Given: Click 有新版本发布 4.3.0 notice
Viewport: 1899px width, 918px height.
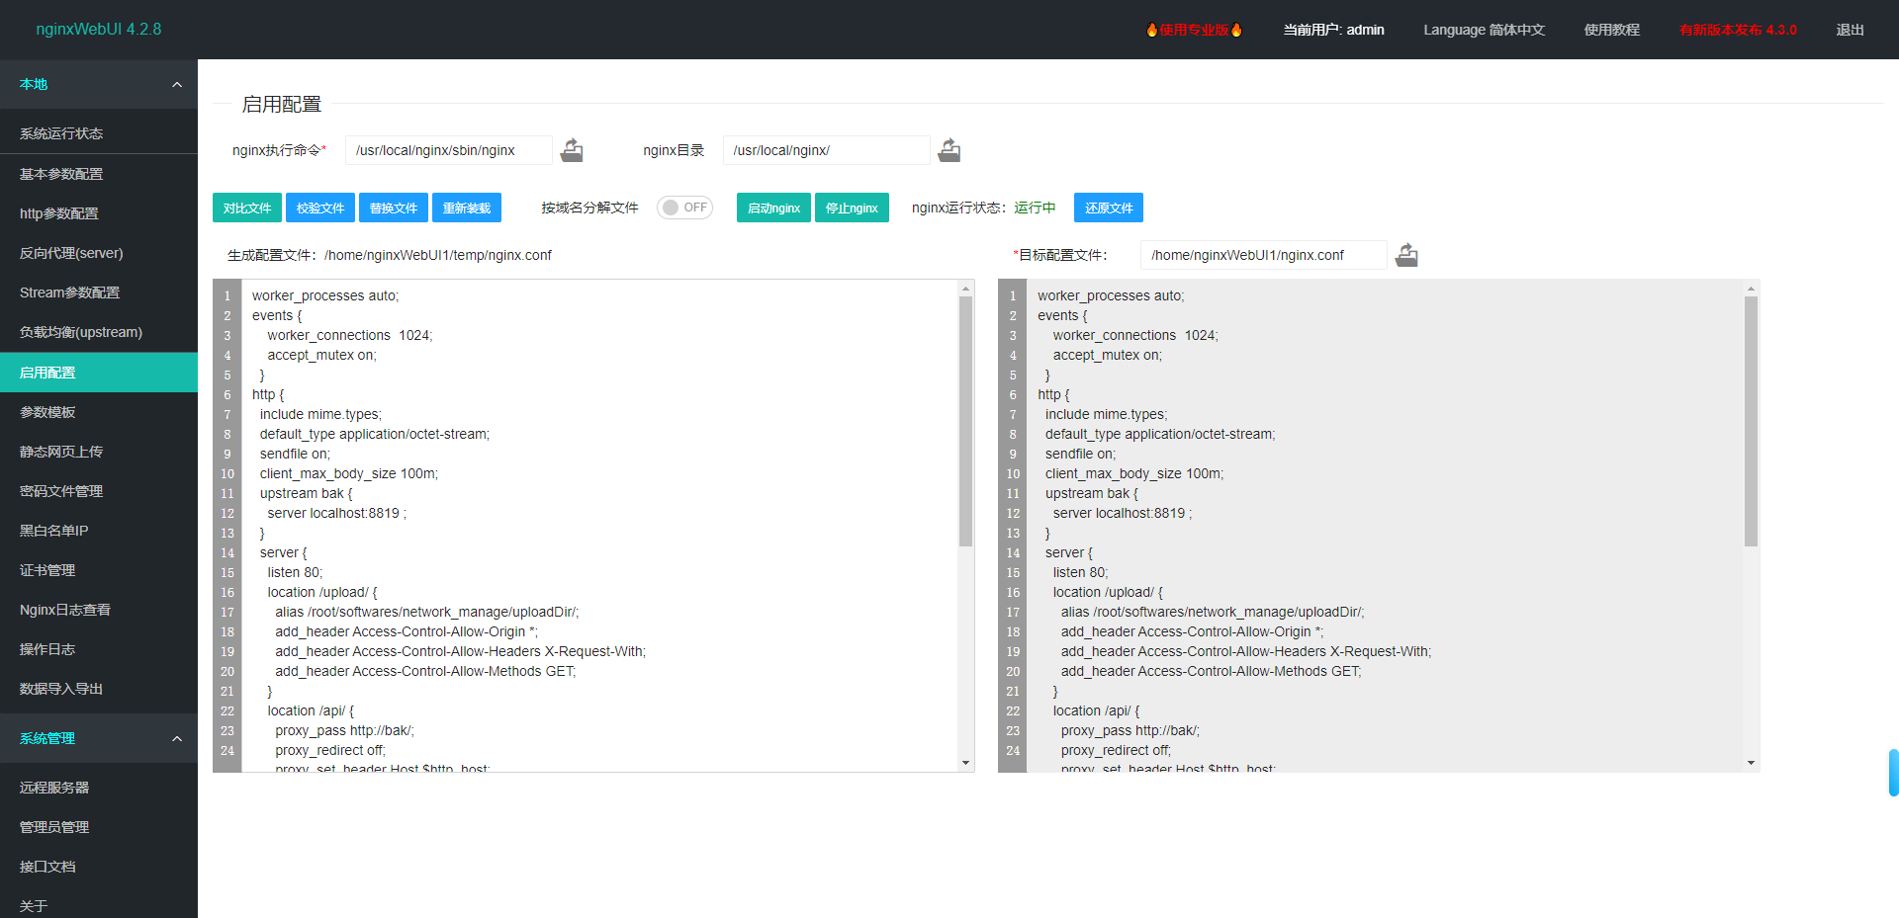Looking at the screenshot, I should pos(1738,30).
